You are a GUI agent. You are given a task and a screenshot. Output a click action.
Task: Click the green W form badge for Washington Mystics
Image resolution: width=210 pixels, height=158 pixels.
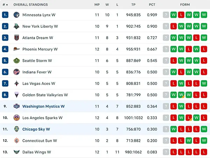181,106
